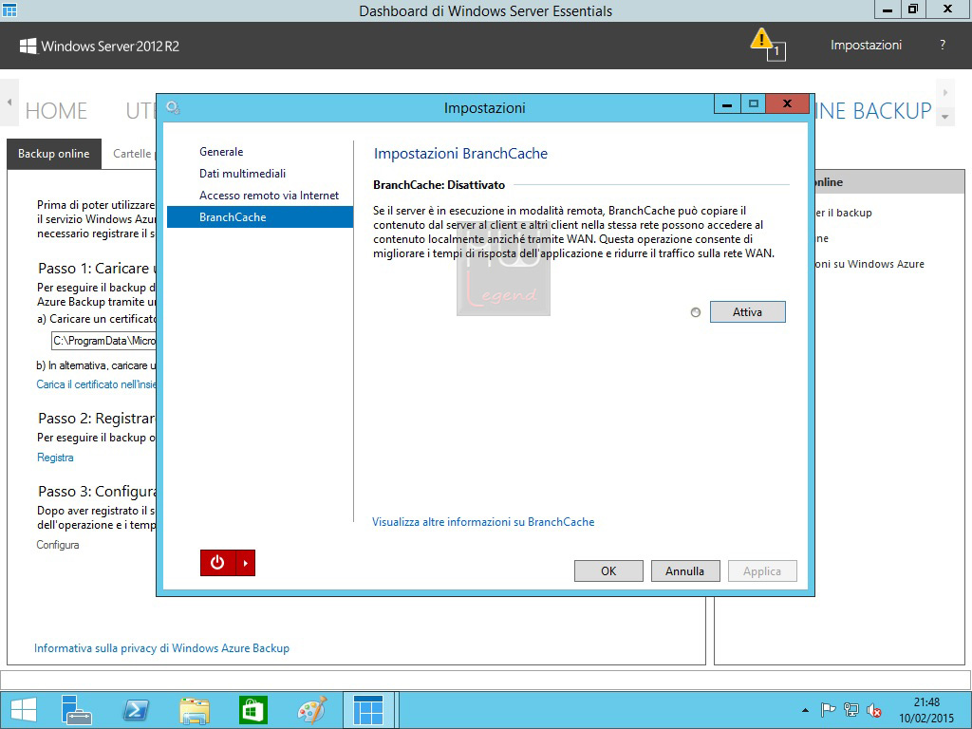Click Carica il certificato link
The height and width of the screenshot is (729, 972).
(96, 384)
